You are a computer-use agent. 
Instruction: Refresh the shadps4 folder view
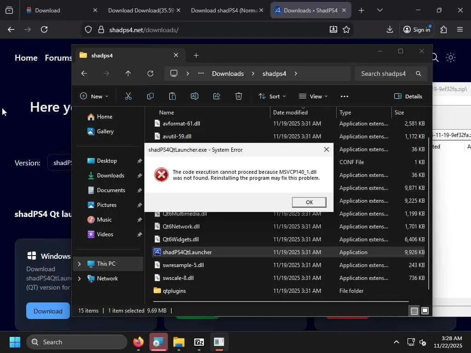click(x=150, y=74)
